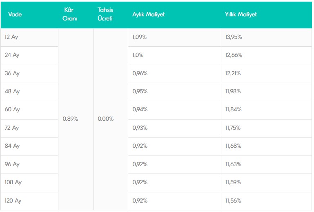Select the Aylık Maliyet column header

pyautogui.click(x=148, y=14)
